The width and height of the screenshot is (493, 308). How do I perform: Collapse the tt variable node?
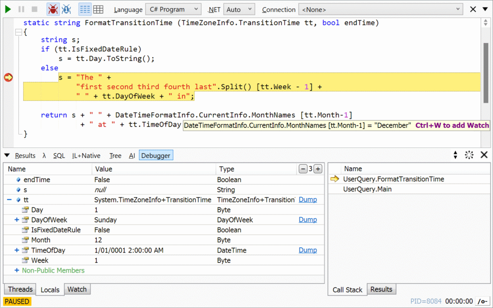pos(9,200)
